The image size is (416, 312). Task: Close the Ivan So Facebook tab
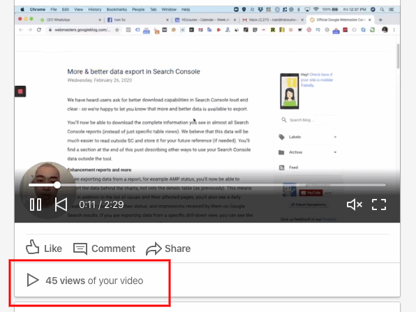pyautogui.click(x=167, y=20)
